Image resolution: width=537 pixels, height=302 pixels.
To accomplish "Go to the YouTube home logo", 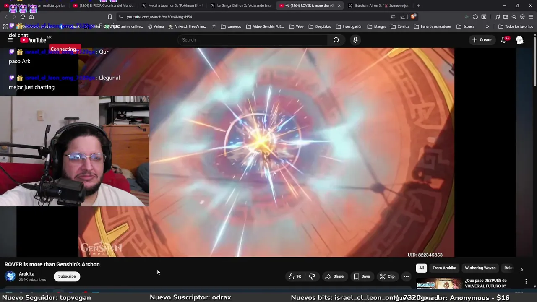I will tap(34, 40).
